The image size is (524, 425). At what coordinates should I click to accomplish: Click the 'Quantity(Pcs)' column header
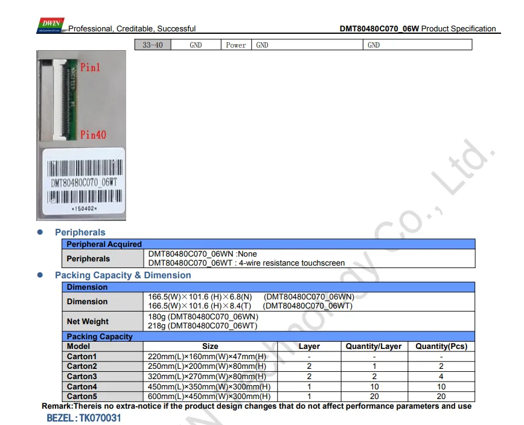(x=441, y=346)
